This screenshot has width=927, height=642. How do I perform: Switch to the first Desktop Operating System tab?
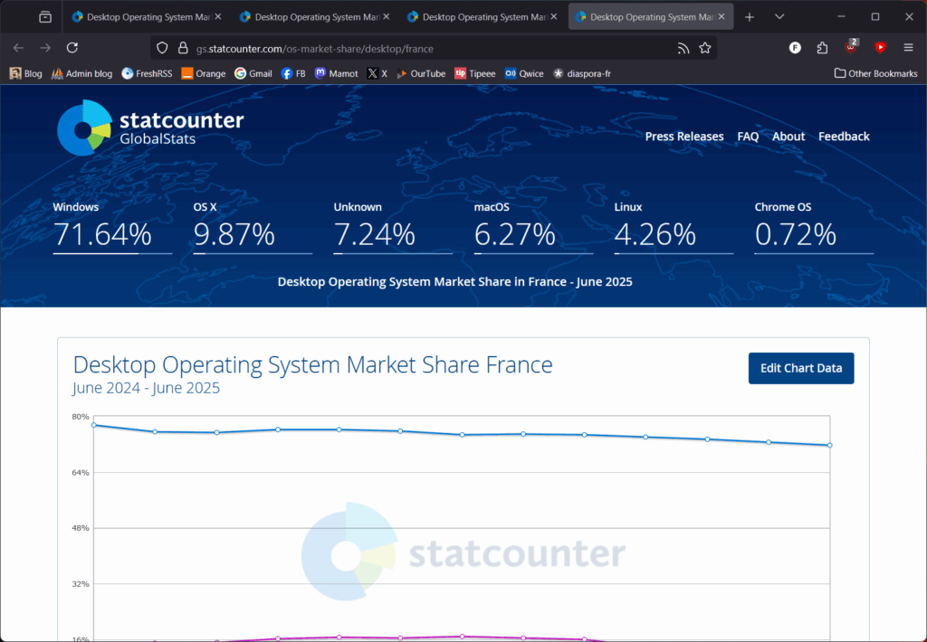click(x=145, y=17)
